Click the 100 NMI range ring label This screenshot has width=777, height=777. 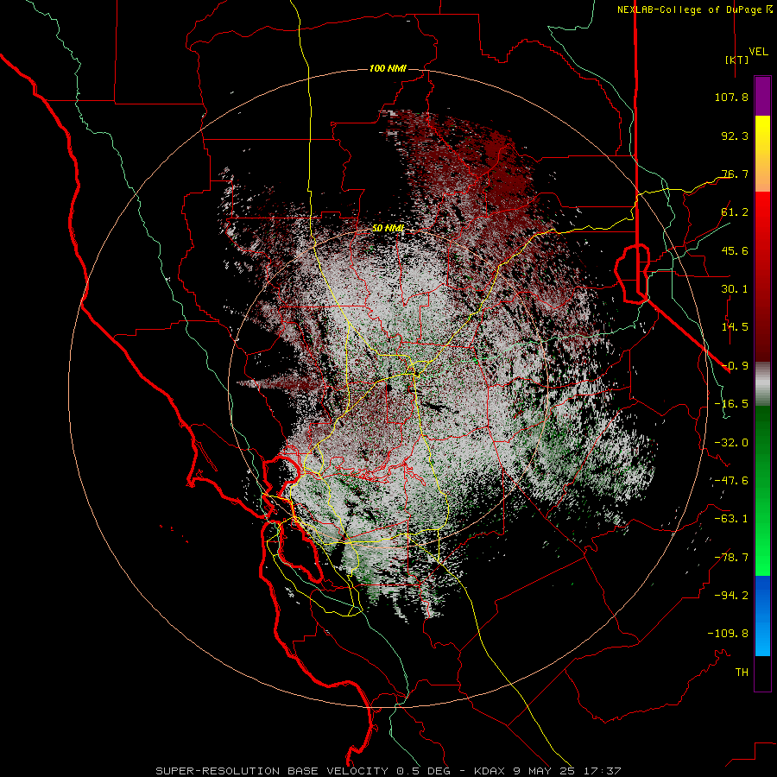(388, 68)
